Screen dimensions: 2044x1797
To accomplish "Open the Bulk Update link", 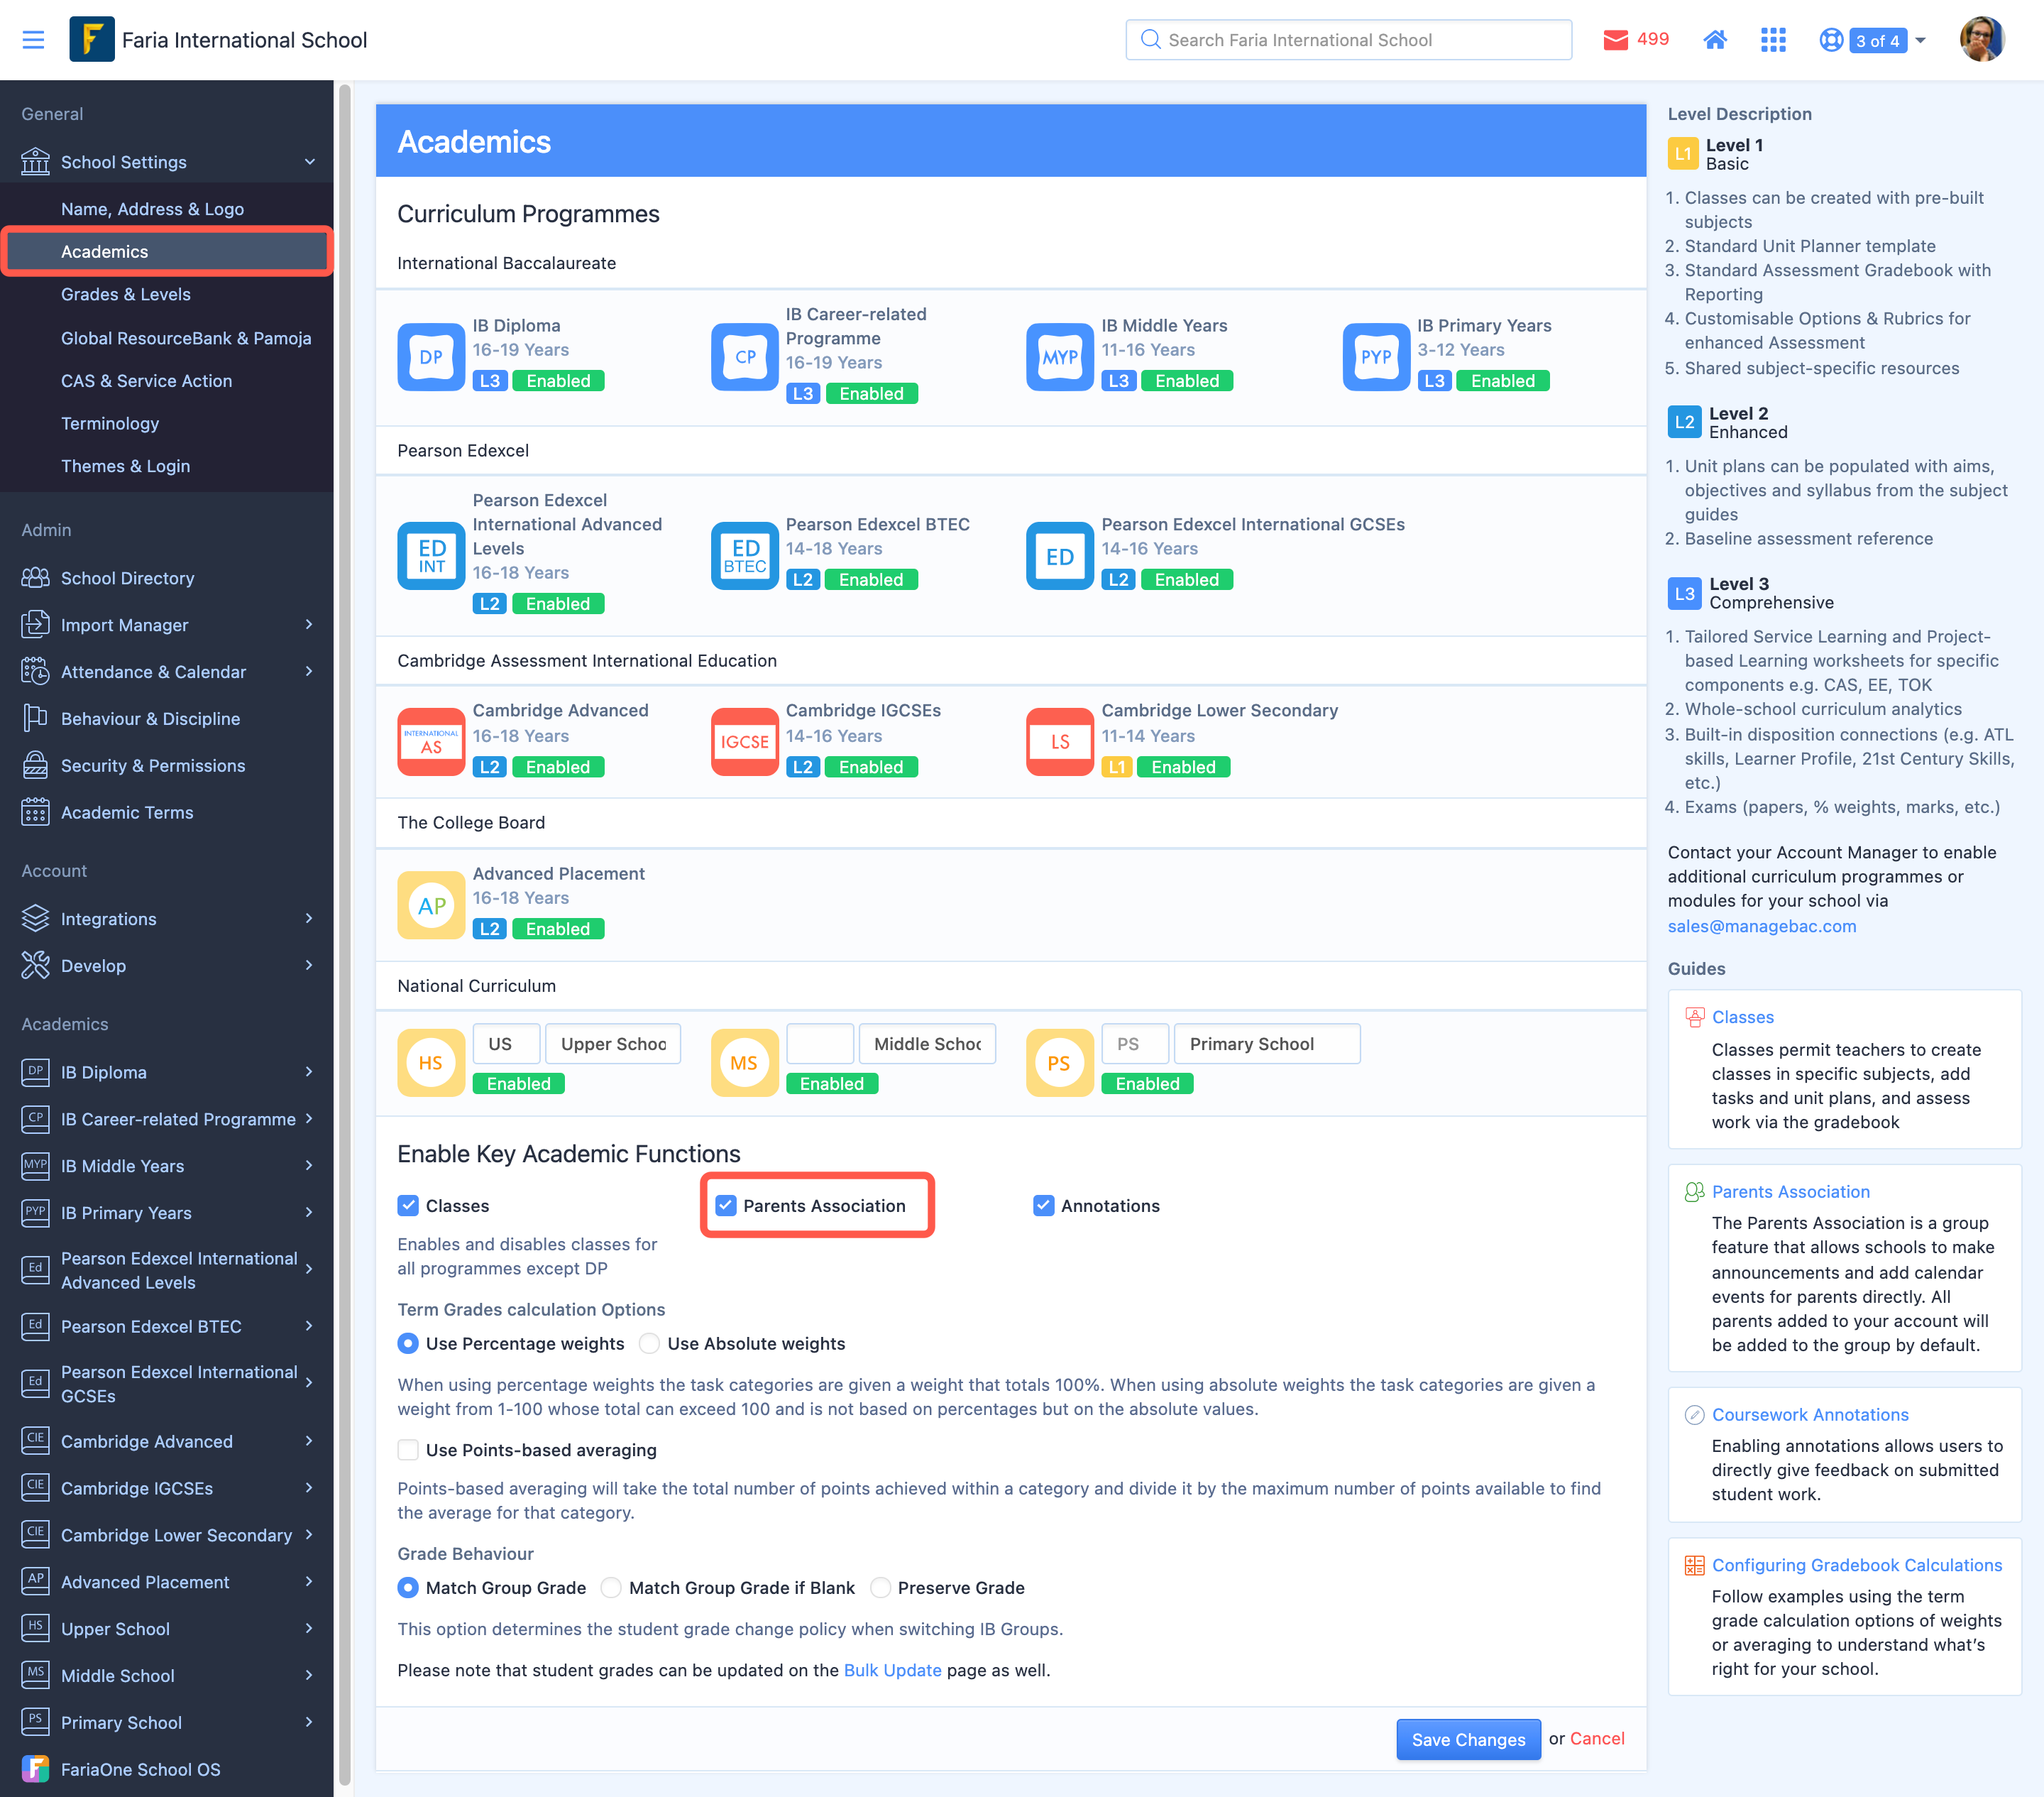I will 892,1670.
